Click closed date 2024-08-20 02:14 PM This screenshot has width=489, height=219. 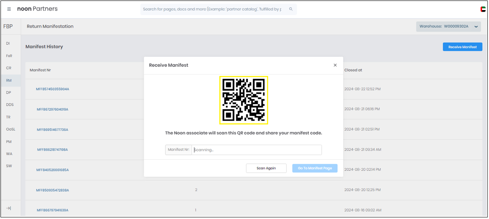point(362,169)
